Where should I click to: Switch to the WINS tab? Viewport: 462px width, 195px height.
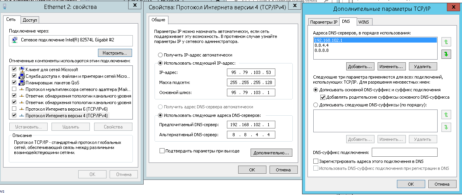[x=363, y=22]
